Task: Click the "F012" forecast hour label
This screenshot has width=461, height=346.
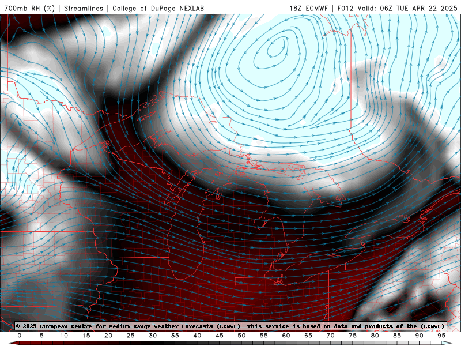Action: 345,8
